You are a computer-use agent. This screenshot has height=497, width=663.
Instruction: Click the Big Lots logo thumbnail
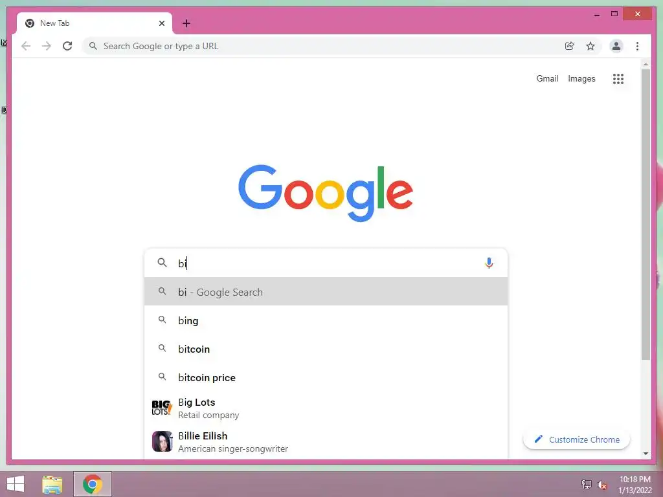(162, 408)
